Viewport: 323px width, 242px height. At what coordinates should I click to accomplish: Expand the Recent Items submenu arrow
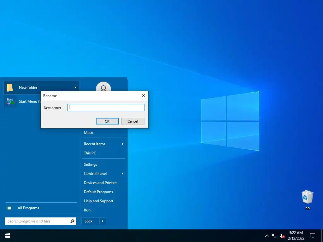tap(123, 144)
